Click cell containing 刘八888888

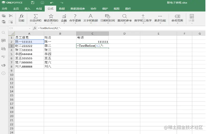pyautogui.click(x=29, y=66)
